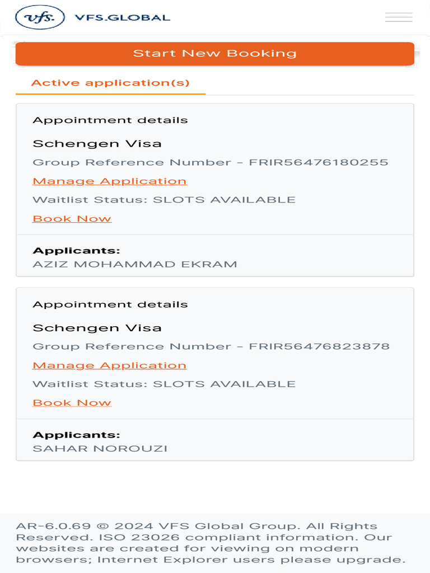Click Schengen Visa title in Sahar's card
The width and height of the screenshot is (430, 573).
pos(97,328)
